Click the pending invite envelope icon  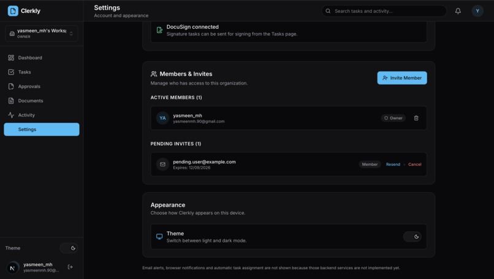pos(162,164)
